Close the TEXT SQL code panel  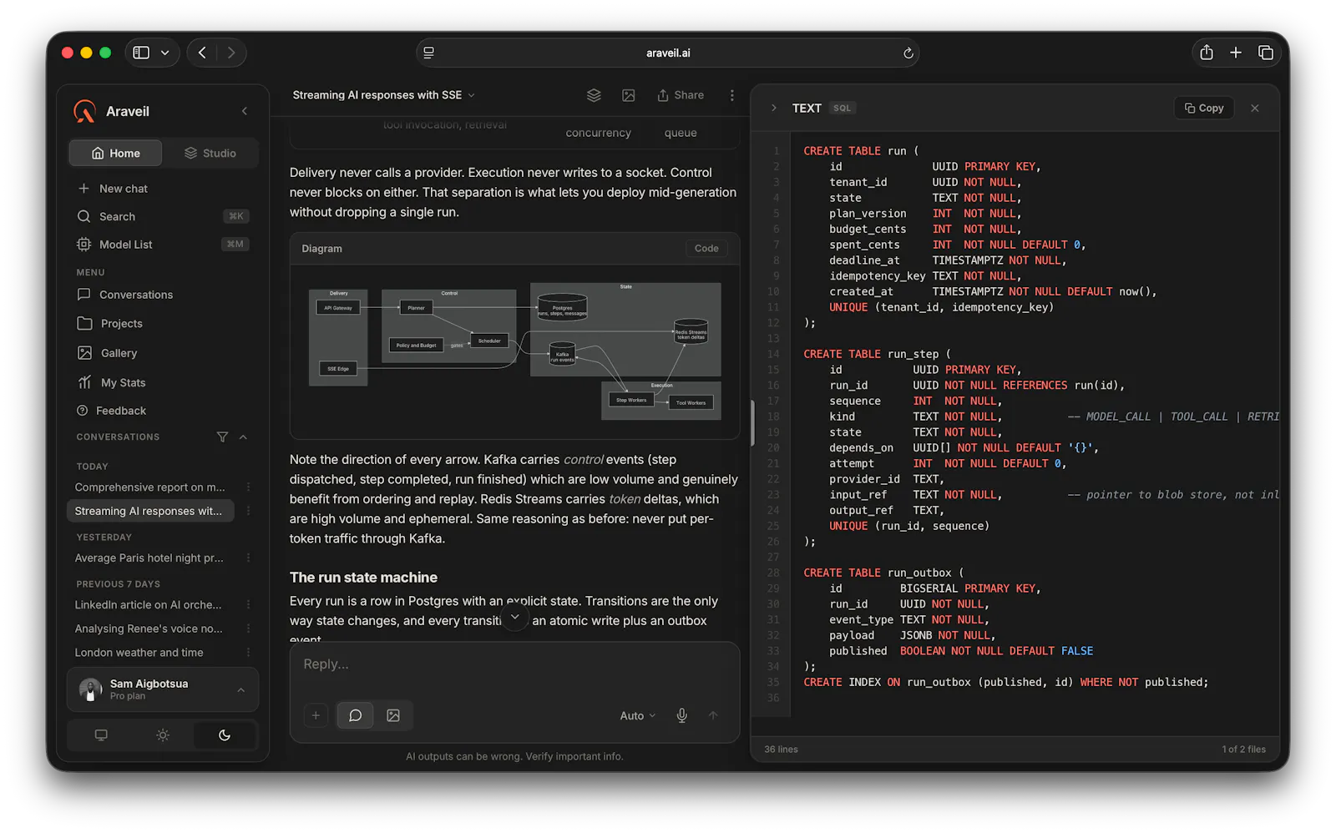(x=1255, y=108)
